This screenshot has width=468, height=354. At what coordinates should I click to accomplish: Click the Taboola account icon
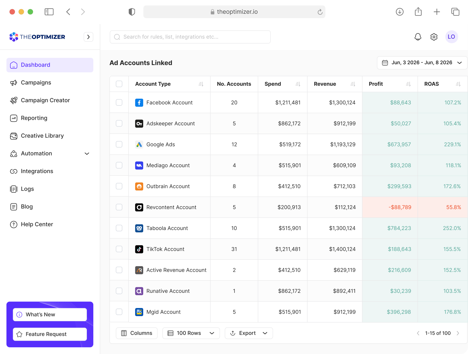click(x=139, y=228)
